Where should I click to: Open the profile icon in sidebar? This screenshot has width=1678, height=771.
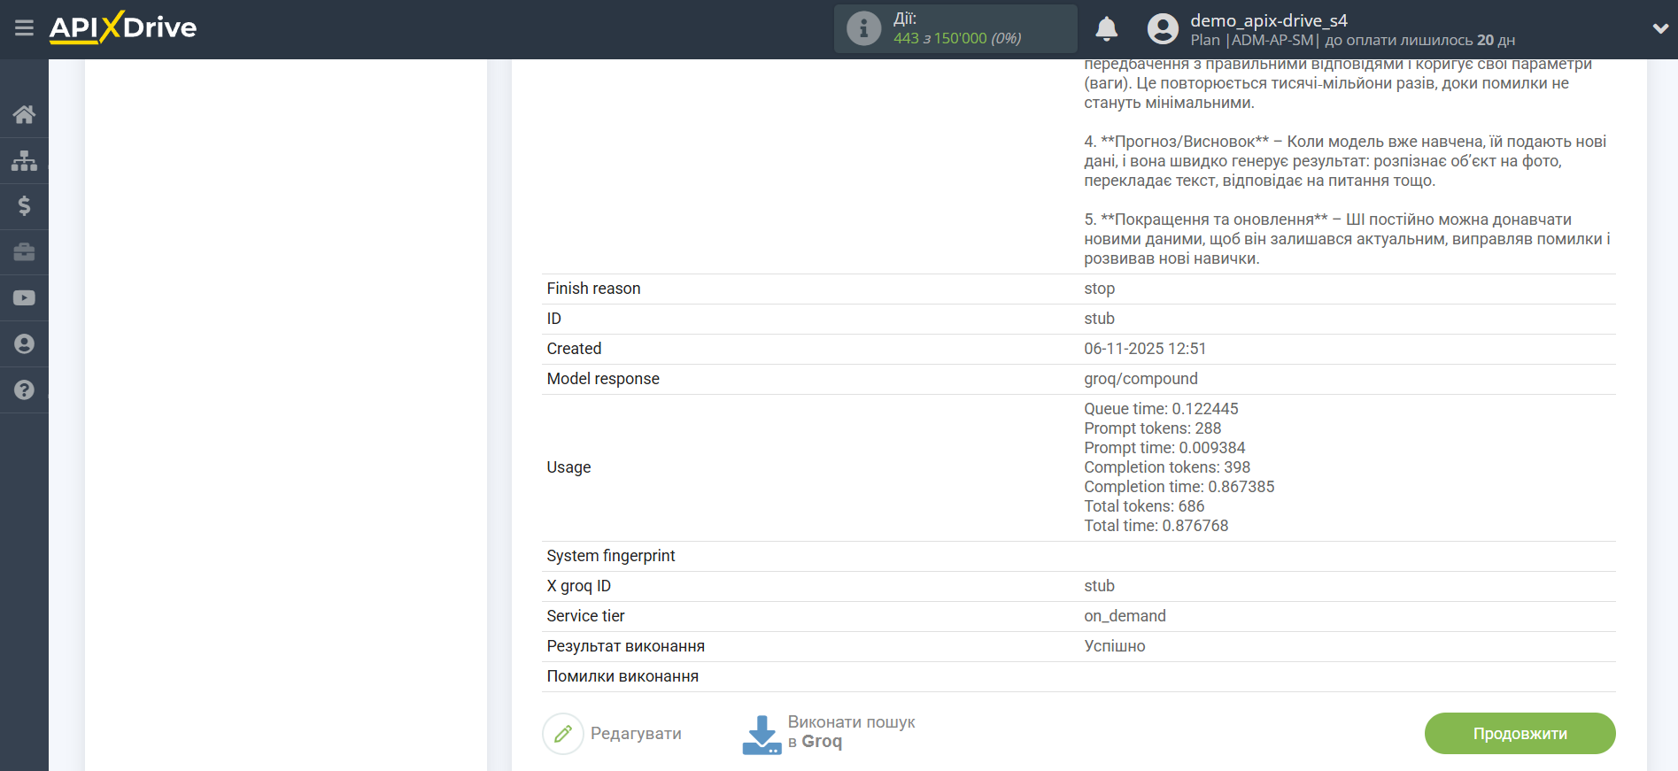coord(24,344)
